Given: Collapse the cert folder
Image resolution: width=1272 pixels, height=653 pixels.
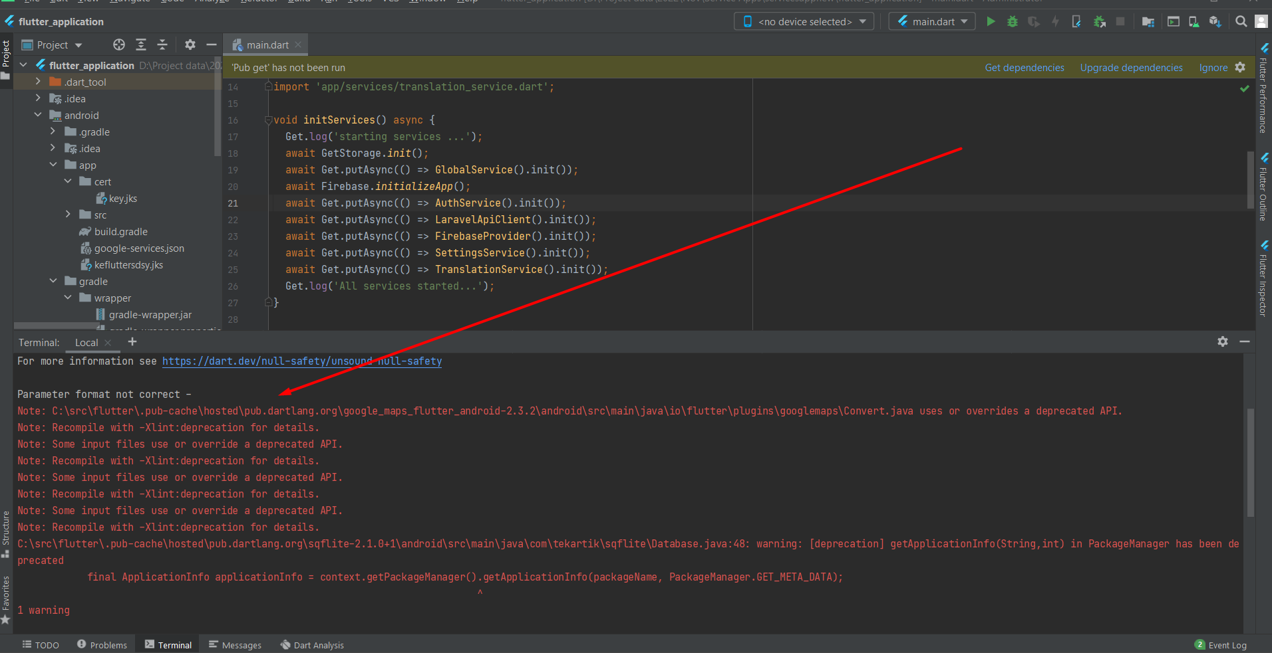Looking at the screenshot, I should point(68,181).
